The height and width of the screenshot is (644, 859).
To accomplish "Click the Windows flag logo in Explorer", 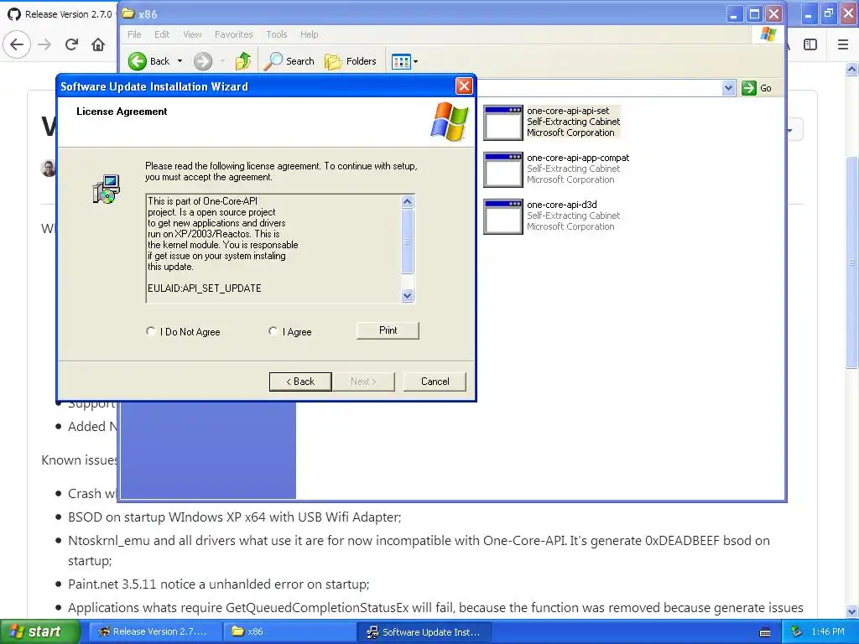I will coord(768,34).
